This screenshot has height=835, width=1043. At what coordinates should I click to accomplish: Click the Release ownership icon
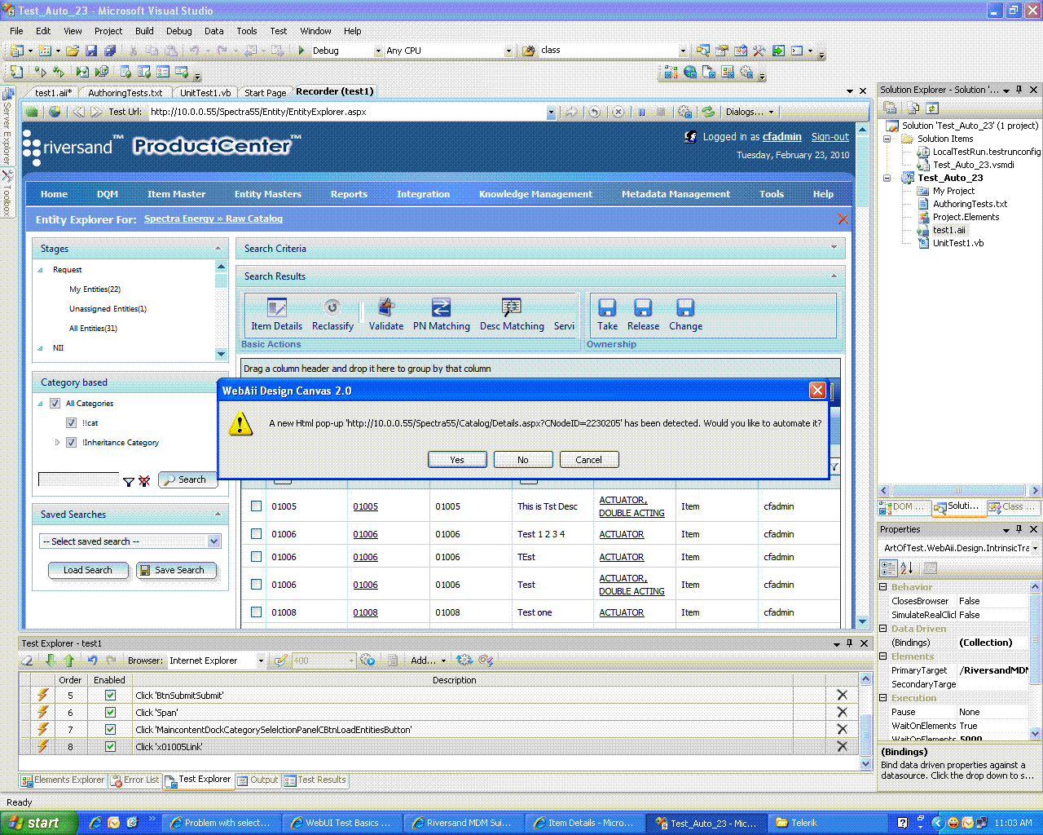pyautogui.click(x=643, y=307)
